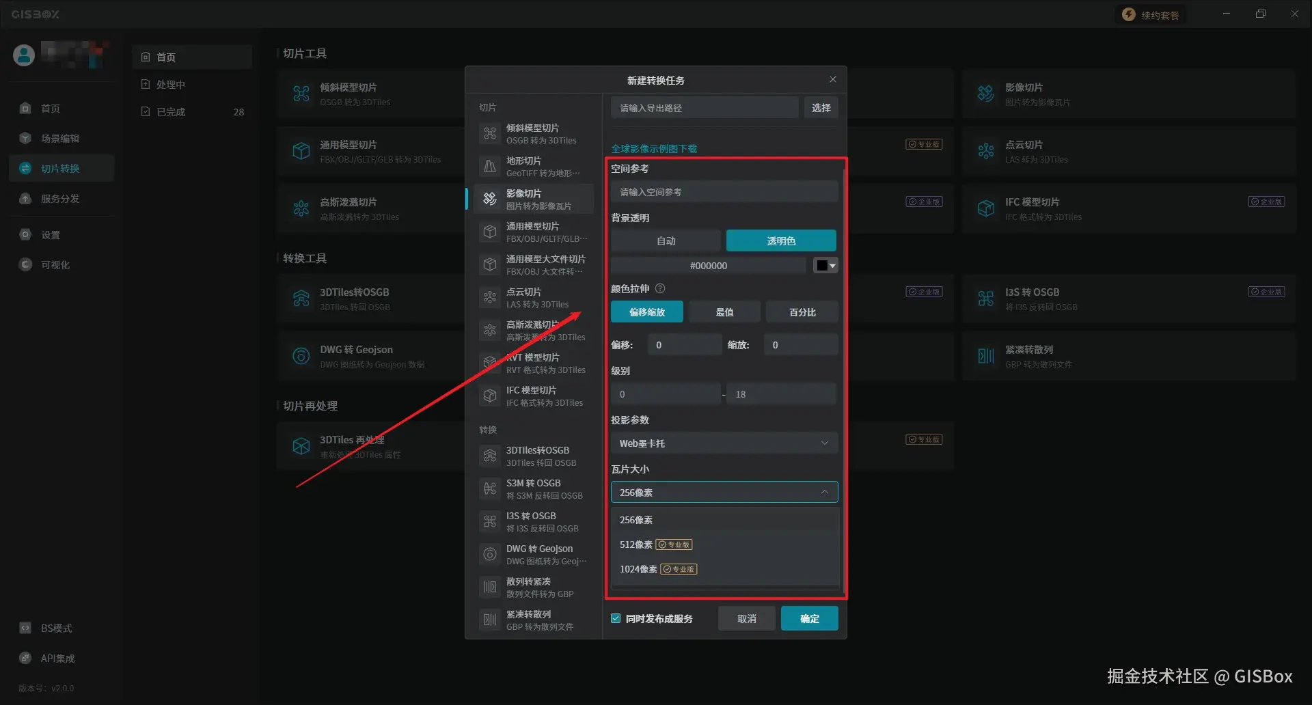Click the 缩放 scale value field
The height and width of the screenshot is (705, 1312).
(801, 345)
